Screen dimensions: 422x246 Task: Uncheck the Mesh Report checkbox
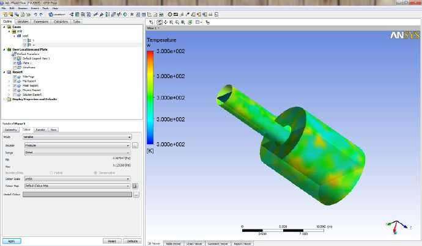14,85
